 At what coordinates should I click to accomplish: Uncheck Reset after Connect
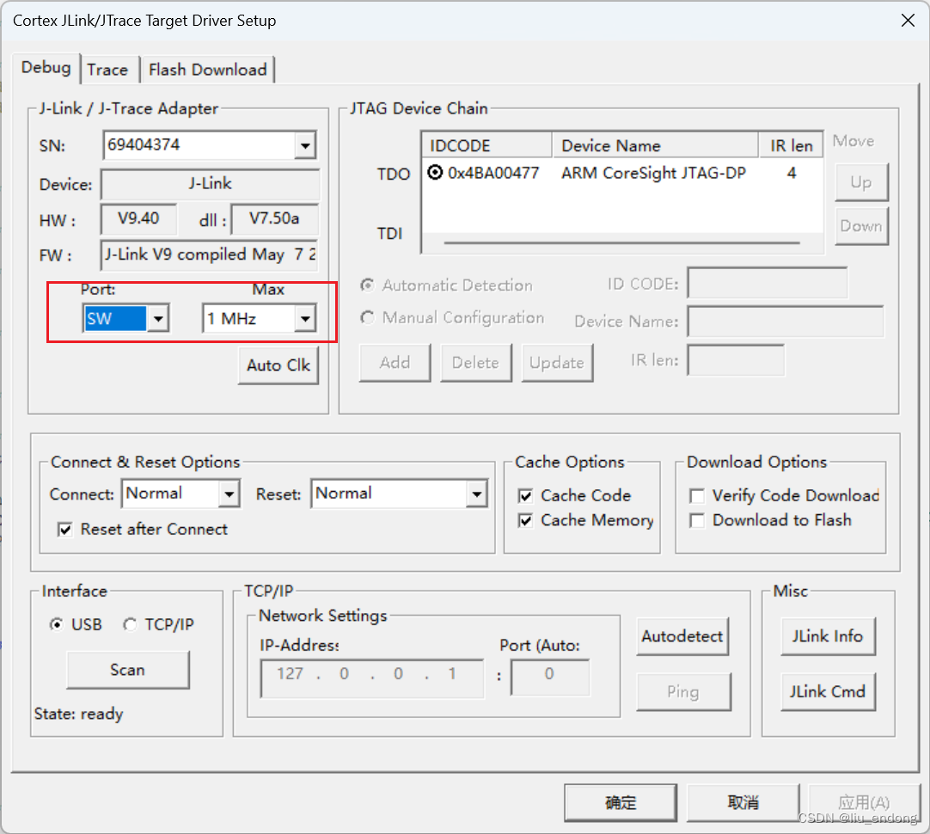click(x=64, y=530)
